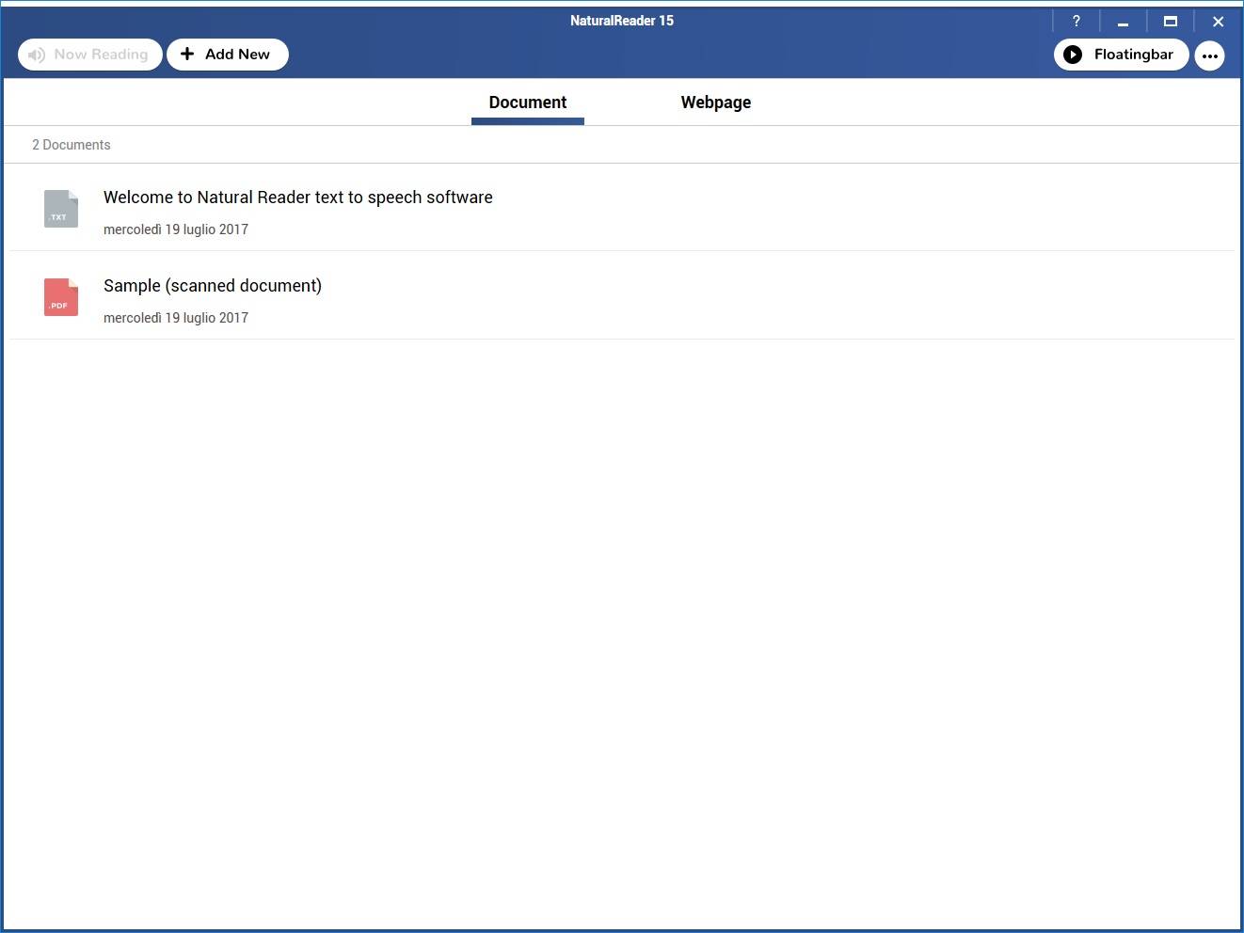Select the PDF file icon for Sample document

click(x=61, y=297)
